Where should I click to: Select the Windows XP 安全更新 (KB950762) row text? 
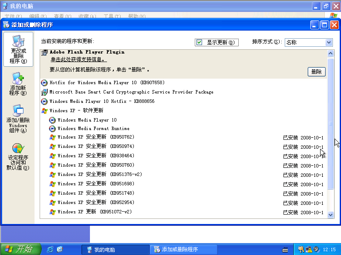(x=96, y=137)
